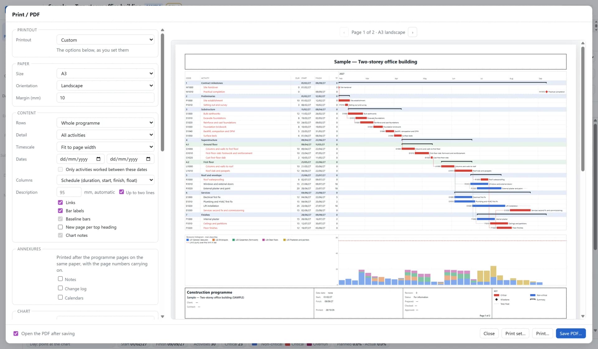Tick the Notes annexure checkbox
The image size is (598, 349).
(60, 279)
